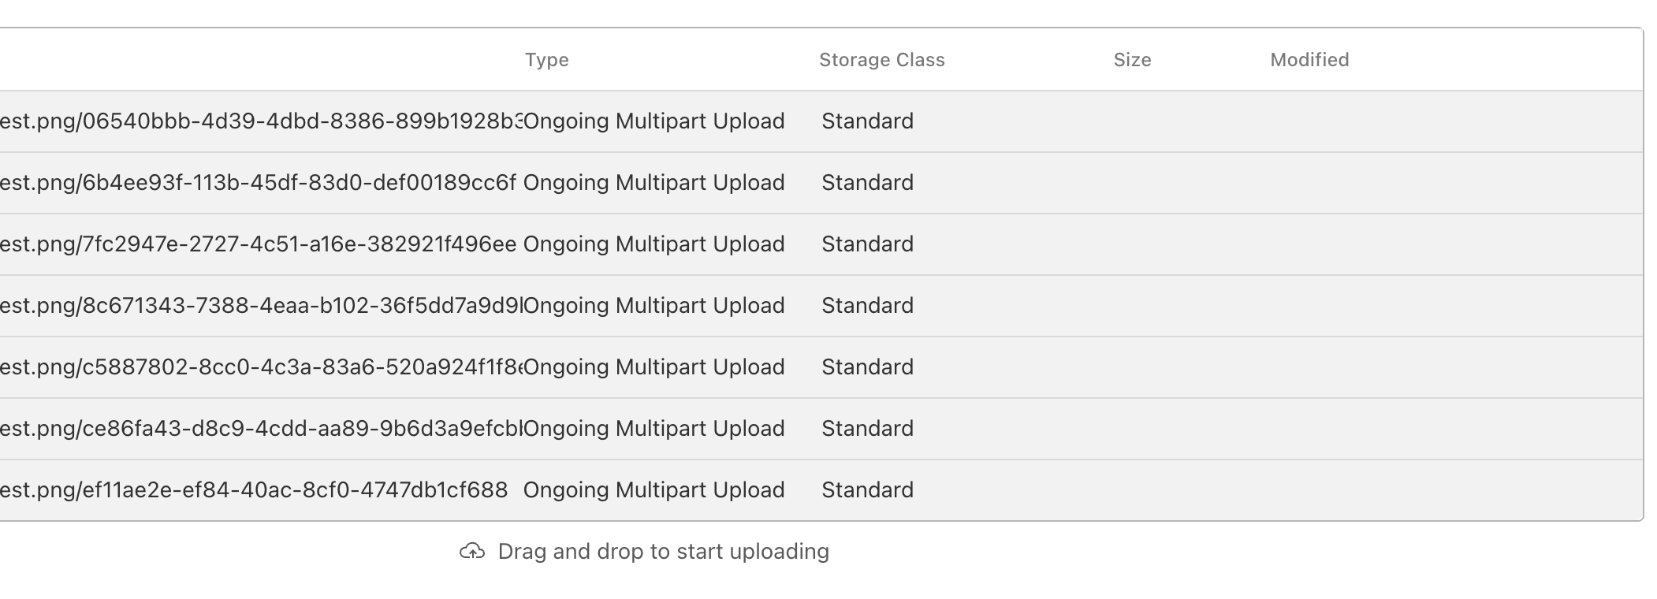Click Standard storage class in 8c671343 row
This screenshot has height=599, width=1657.
[867, 306]
